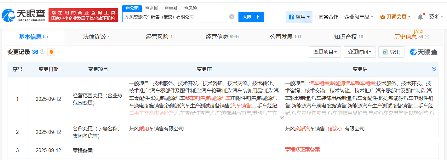
Task: Open the 应用 apps dropdown
Action: [299, 17]
